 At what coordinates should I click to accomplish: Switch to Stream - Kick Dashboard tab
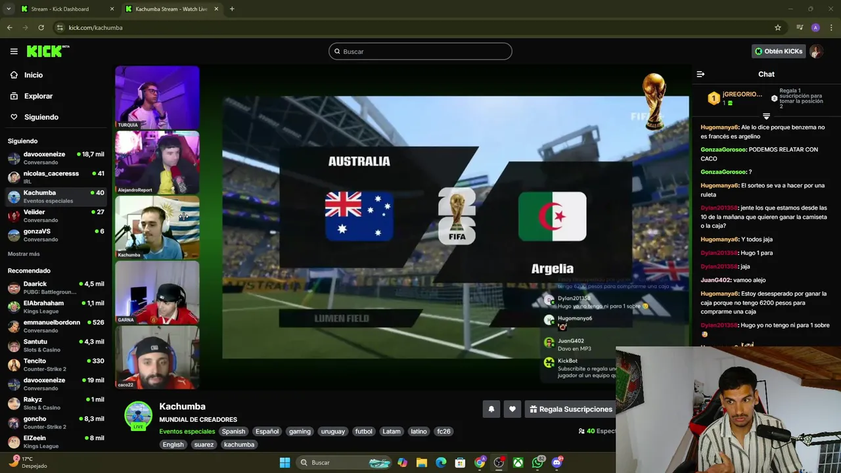[x=66, y=9]
